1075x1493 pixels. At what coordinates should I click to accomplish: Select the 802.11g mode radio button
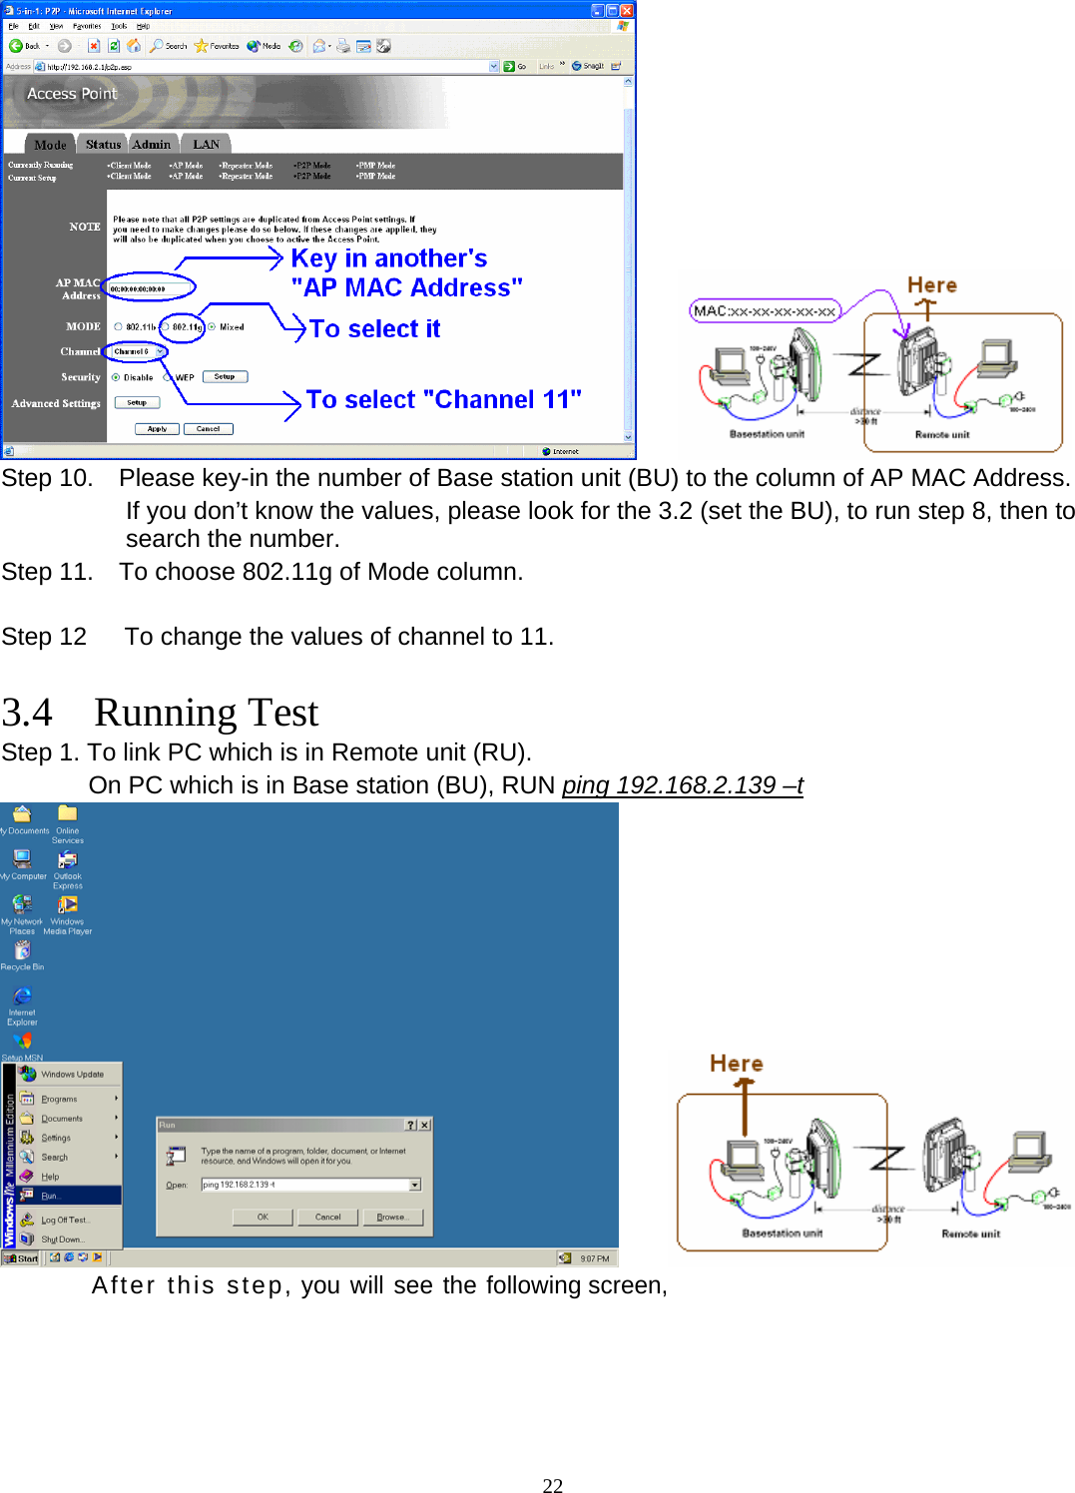point(166,327)
